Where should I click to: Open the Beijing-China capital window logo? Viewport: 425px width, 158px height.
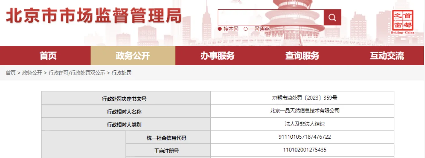(x=403, y=22)
